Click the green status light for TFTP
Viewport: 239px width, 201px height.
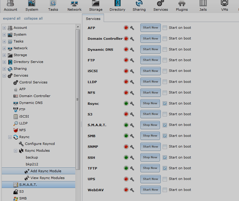(126, 168)
